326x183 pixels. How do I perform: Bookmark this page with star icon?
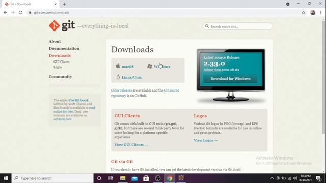tap(304, 12)
